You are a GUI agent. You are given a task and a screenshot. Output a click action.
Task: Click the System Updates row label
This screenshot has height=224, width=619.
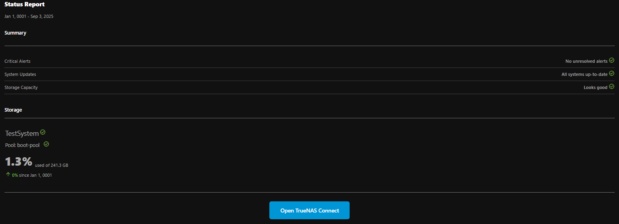pyautogui.click(x=20, y=74)
